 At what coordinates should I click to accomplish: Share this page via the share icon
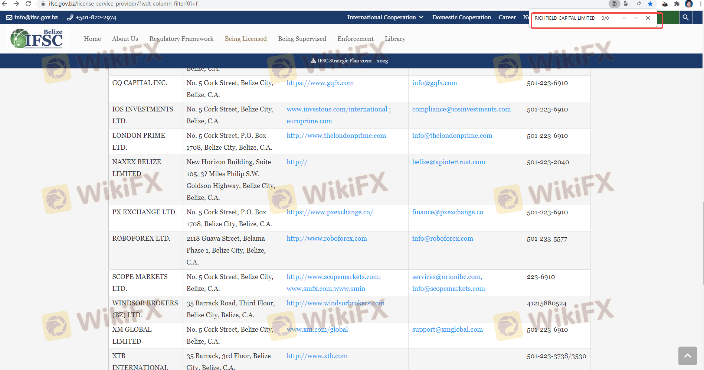(638, 4)
